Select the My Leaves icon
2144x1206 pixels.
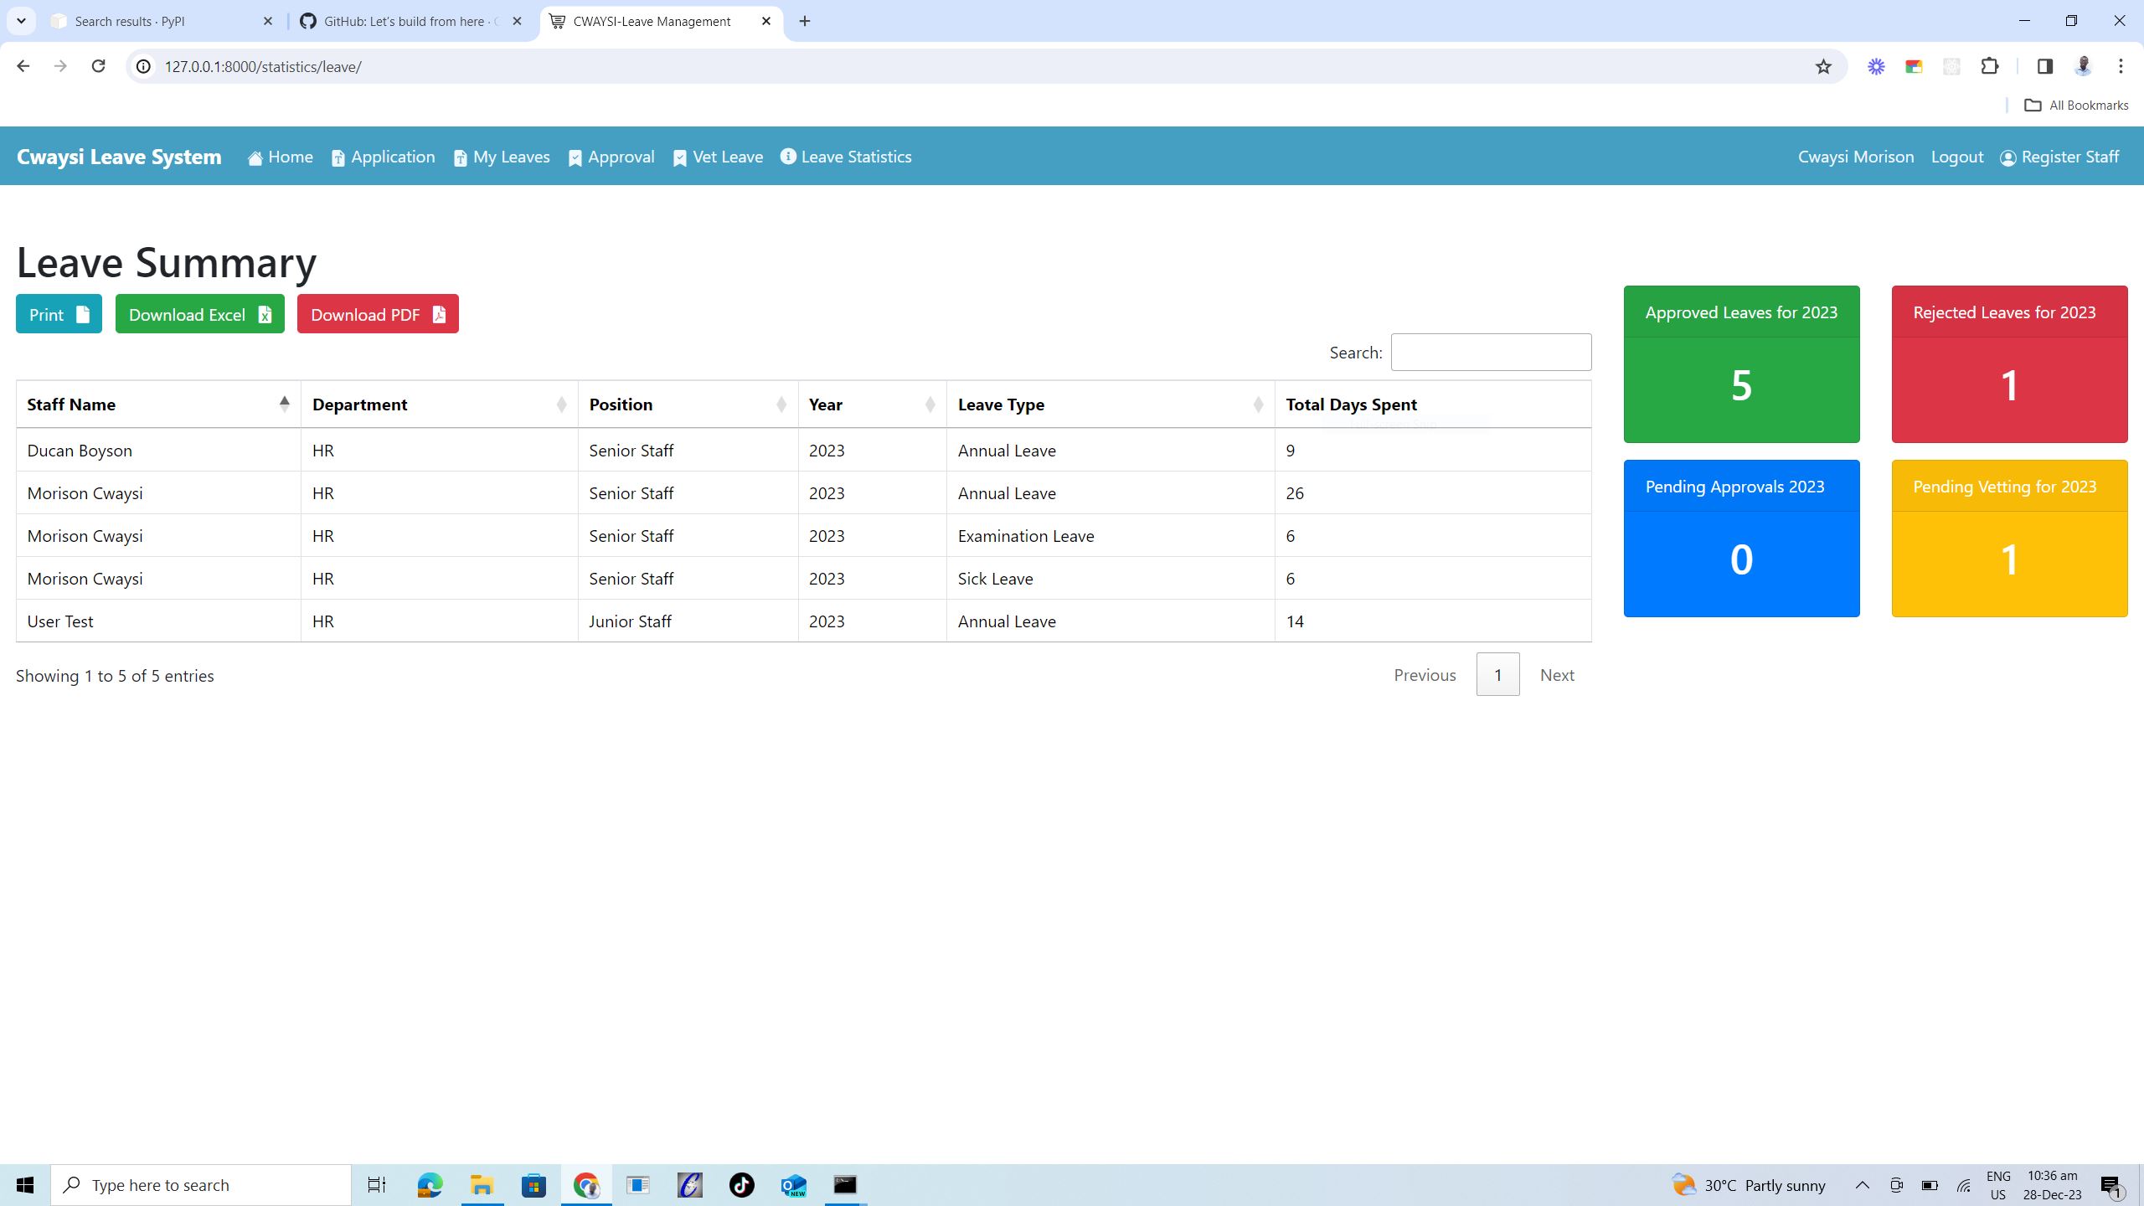click(460, 157)
